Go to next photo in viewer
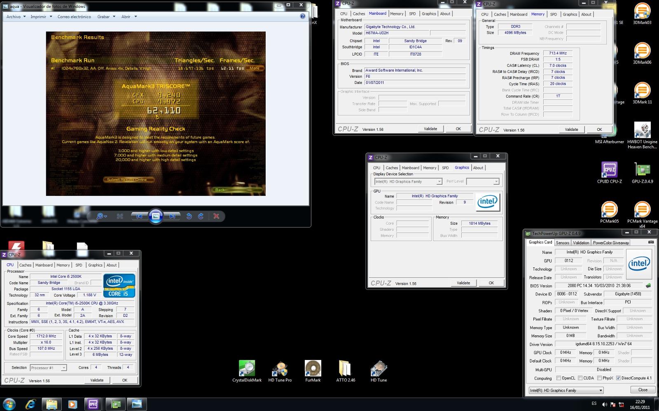The image size is (659, 411). 172,216
